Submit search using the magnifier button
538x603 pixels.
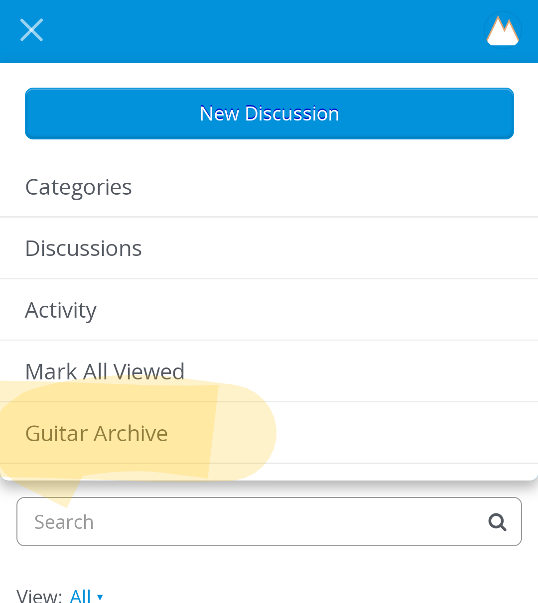tap(497, 522)
